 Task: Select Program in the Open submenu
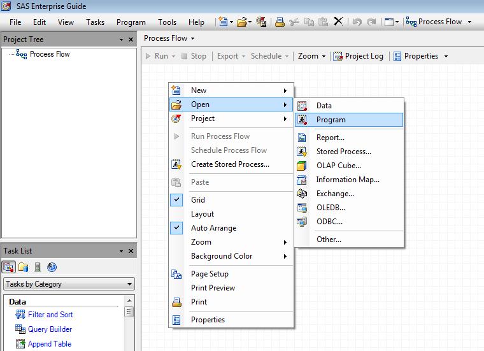(x=349, y=120)
